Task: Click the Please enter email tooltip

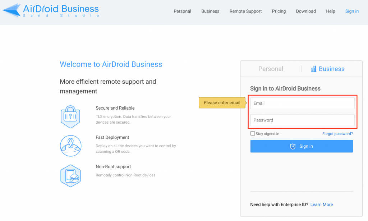Action: (222, 103)
